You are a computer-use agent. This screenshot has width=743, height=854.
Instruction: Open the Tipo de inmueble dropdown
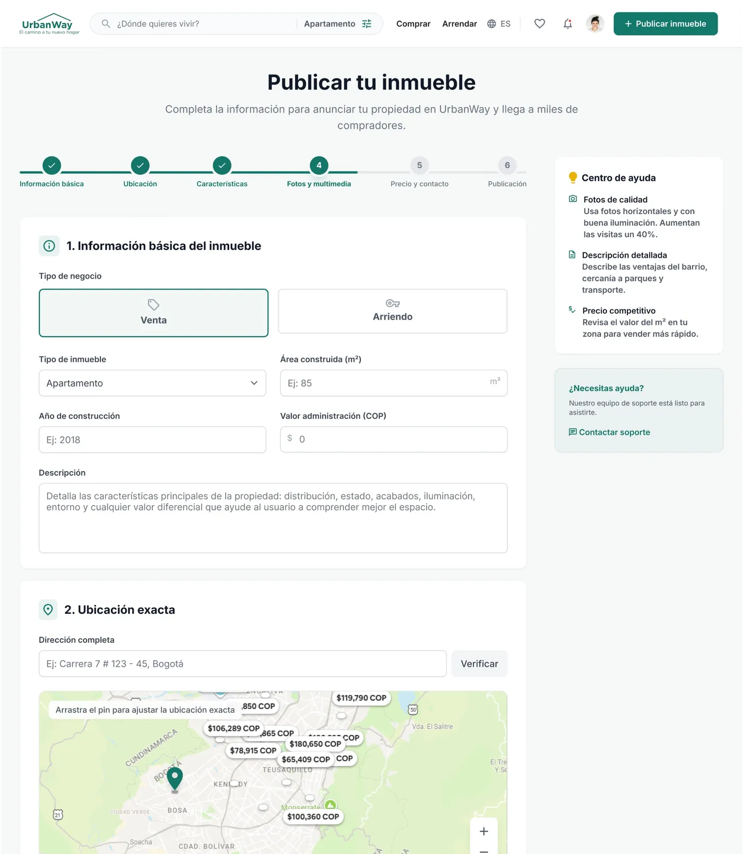tap(152, 383)
